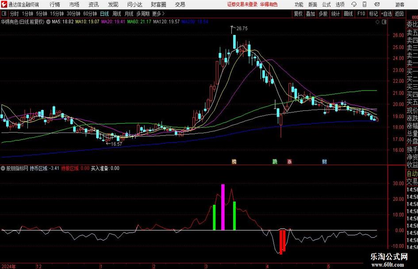Click the 通达信 red logo icon
Viewport: 418px width, 269px height.
tap(4, 4)
